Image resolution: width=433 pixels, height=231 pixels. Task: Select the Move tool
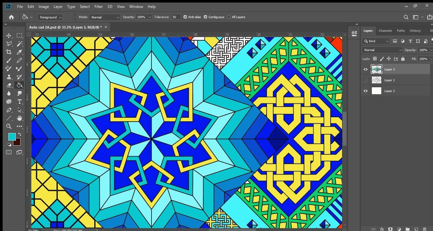9,36
